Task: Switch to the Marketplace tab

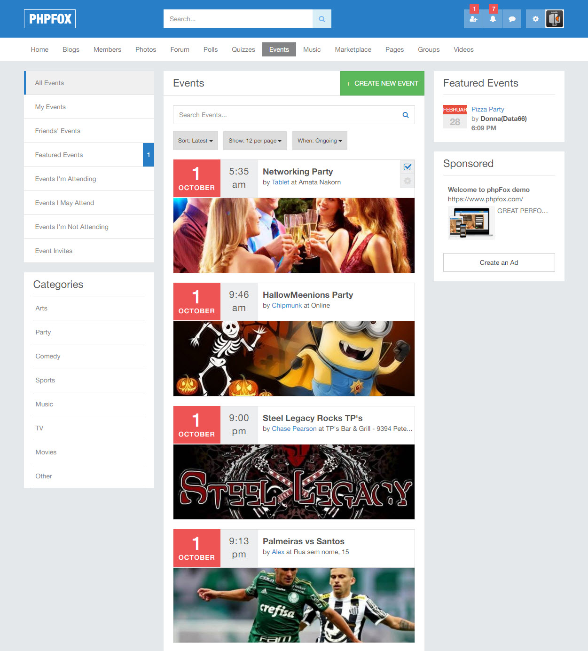Action: tap(353, 49)
